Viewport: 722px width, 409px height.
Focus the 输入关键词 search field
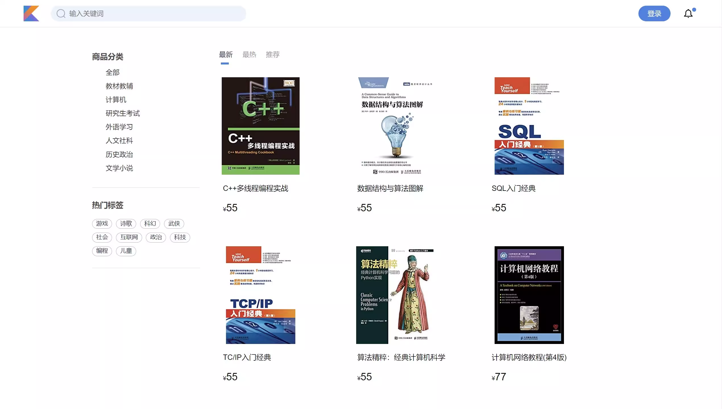pyautogui.click(x=148, y=13)
